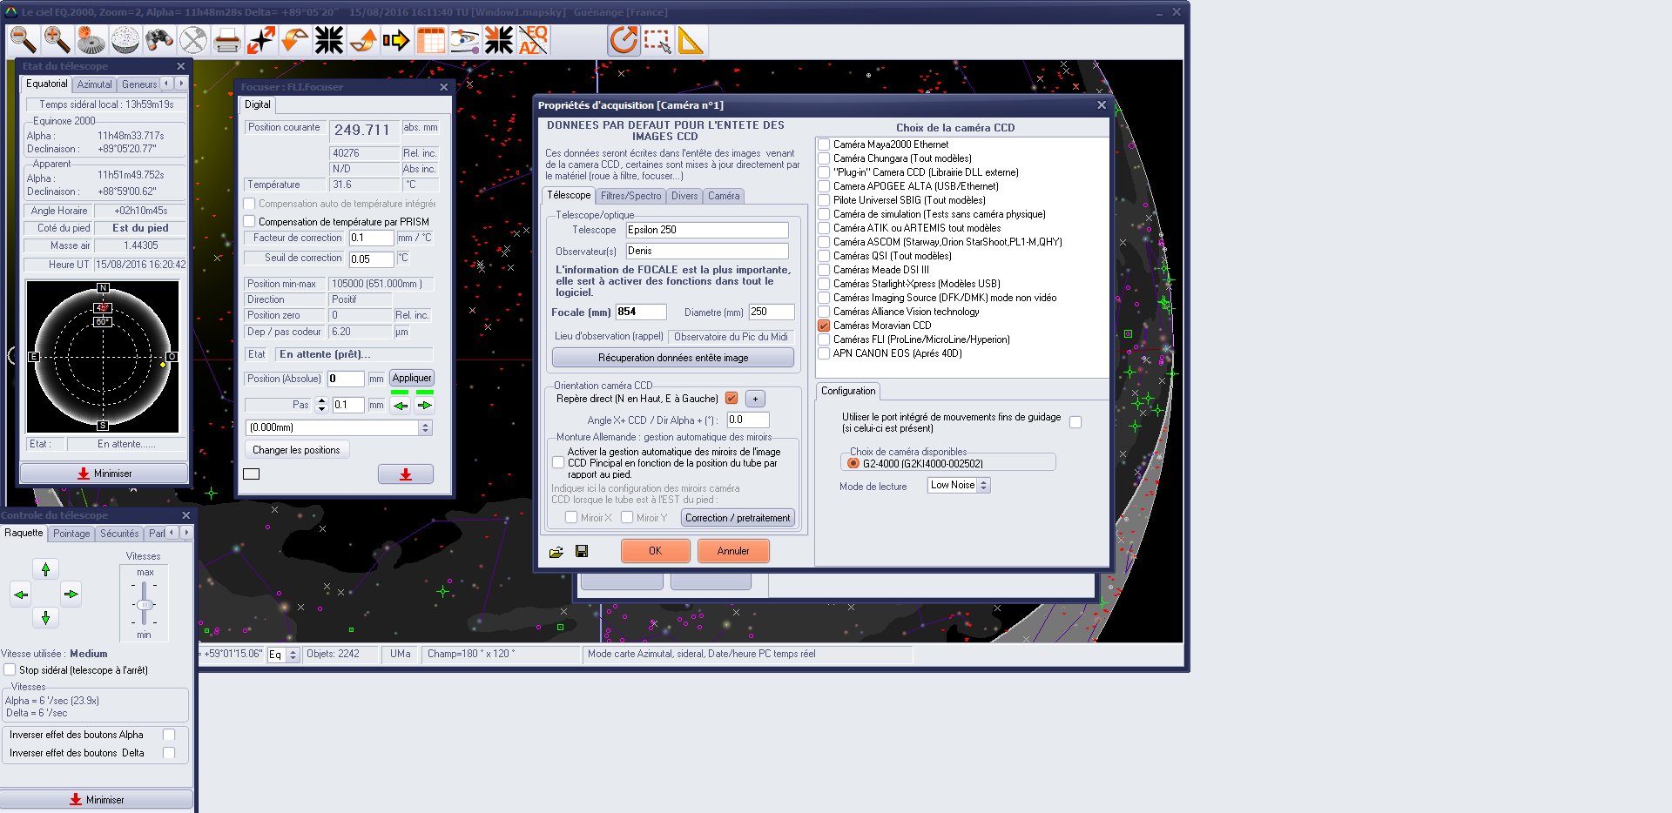This screenshot has width=1672, height=813.
Task: Switch to the Filtres/Spectro tab
Action: coord(630,196)
